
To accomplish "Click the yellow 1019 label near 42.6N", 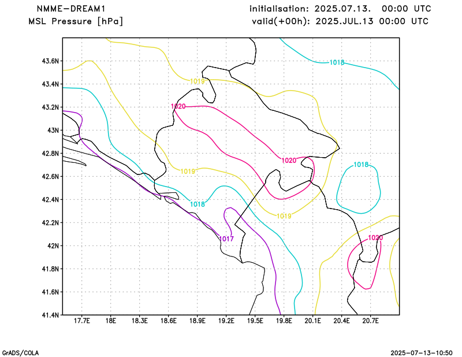I will (x=188, y=171).
